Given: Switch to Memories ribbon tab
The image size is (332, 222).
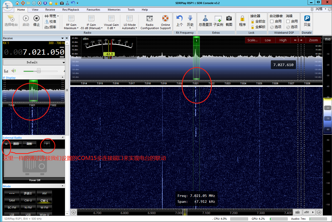Looking at the screenshot, I should [x=114, y=10].
